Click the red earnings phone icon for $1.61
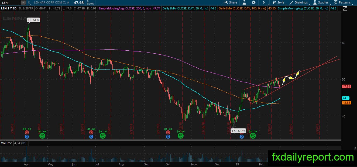This screenshot has height=167, width=357. click(x=168, y=133)
